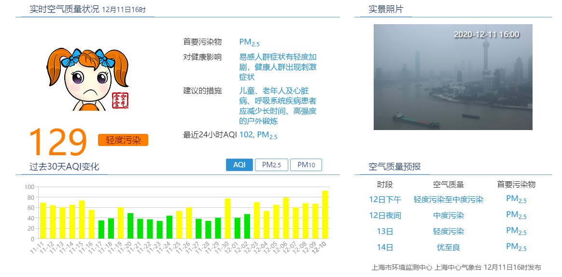Click the 2020-12-11 16:00 photo timestamp

[486, 35]
